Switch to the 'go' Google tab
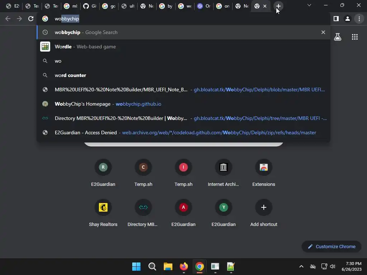The image size is (367, 275). [109, 6]
